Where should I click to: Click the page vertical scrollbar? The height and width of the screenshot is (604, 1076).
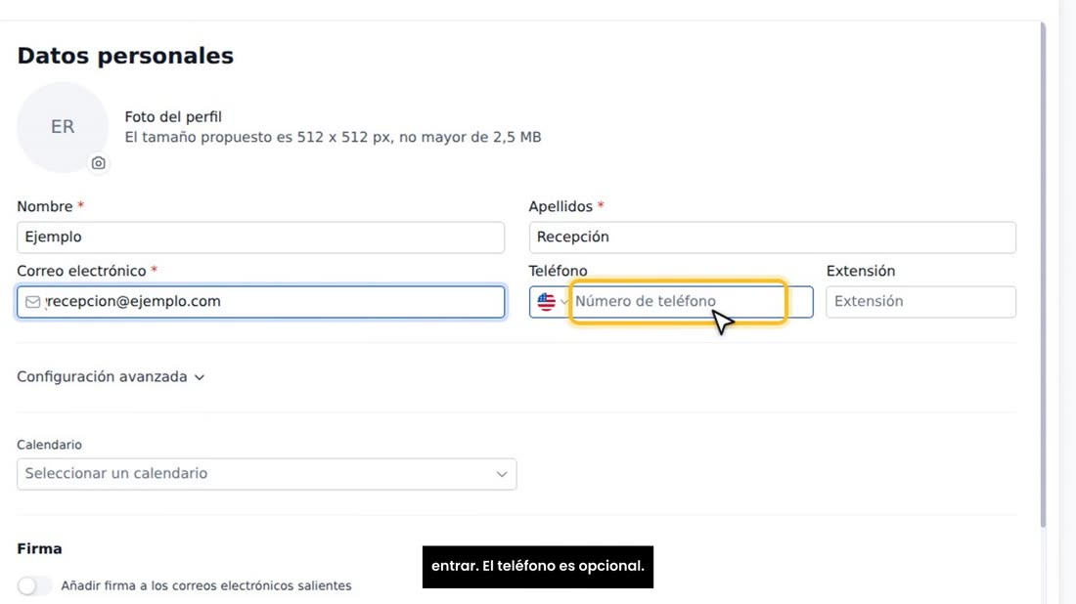click(x=1043, y=275)
